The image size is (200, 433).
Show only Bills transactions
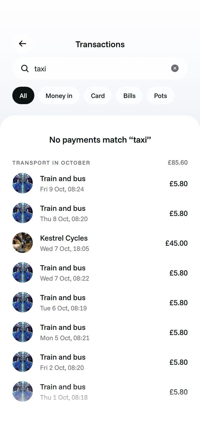(129, 96)
